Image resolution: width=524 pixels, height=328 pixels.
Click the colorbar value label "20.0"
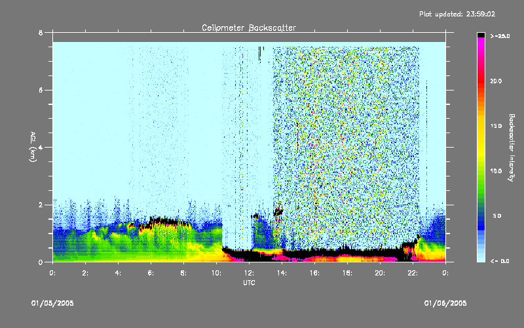pyautogui.click(x=496, y=81)
